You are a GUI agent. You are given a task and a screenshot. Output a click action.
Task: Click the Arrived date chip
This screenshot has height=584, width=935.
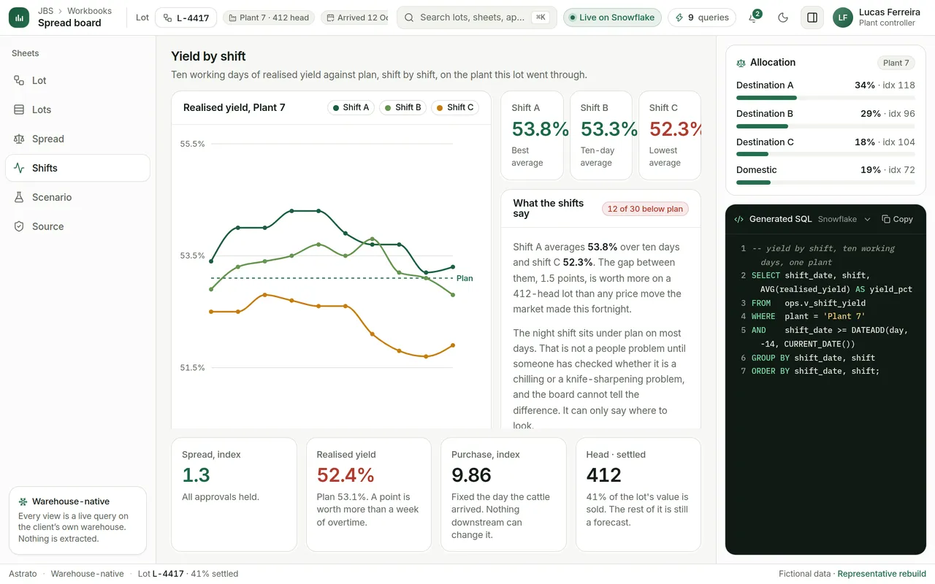click(355, 18)
